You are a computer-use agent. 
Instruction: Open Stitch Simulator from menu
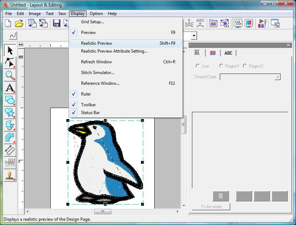click(x=126, y=73)
